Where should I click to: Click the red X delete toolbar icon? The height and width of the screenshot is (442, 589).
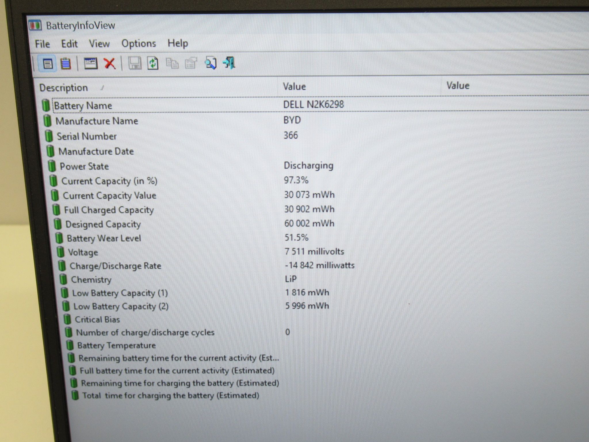110,63
